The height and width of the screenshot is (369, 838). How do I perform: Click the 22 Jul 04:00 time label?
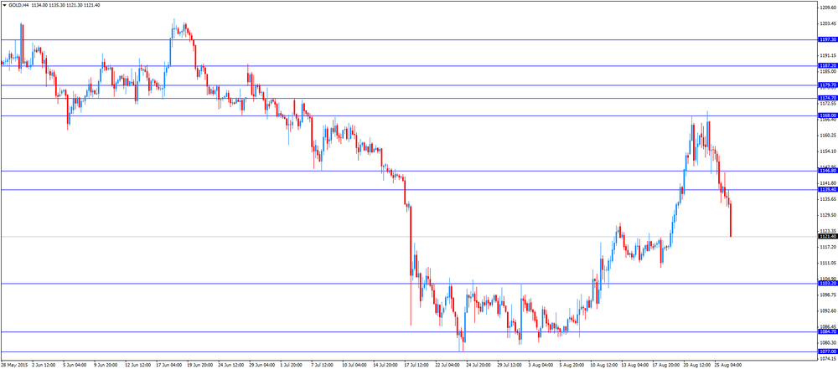[447, 366]
